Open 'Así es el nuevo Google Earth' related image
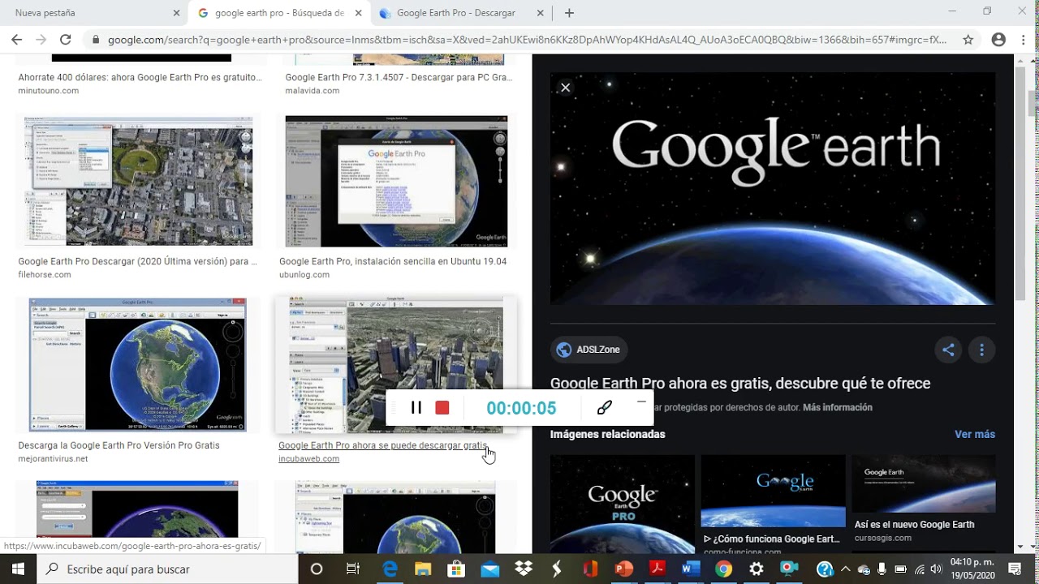 click(x=924, y=484)
